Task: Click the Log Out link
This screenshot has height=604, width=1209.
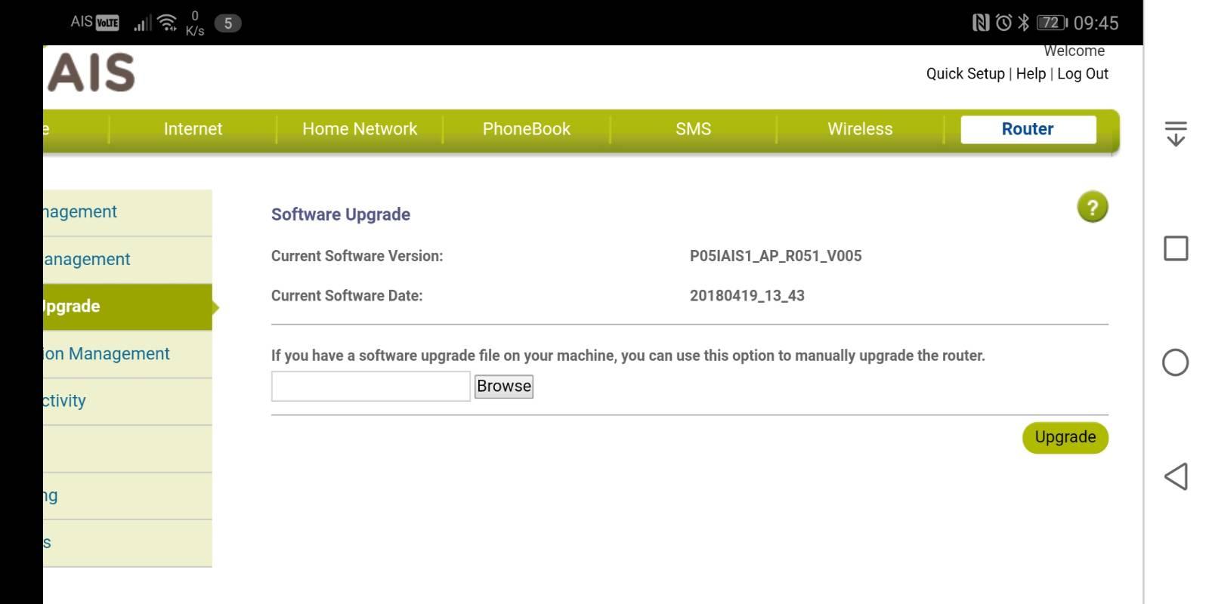Action: pyautogui.click(x=1083, y=74)
